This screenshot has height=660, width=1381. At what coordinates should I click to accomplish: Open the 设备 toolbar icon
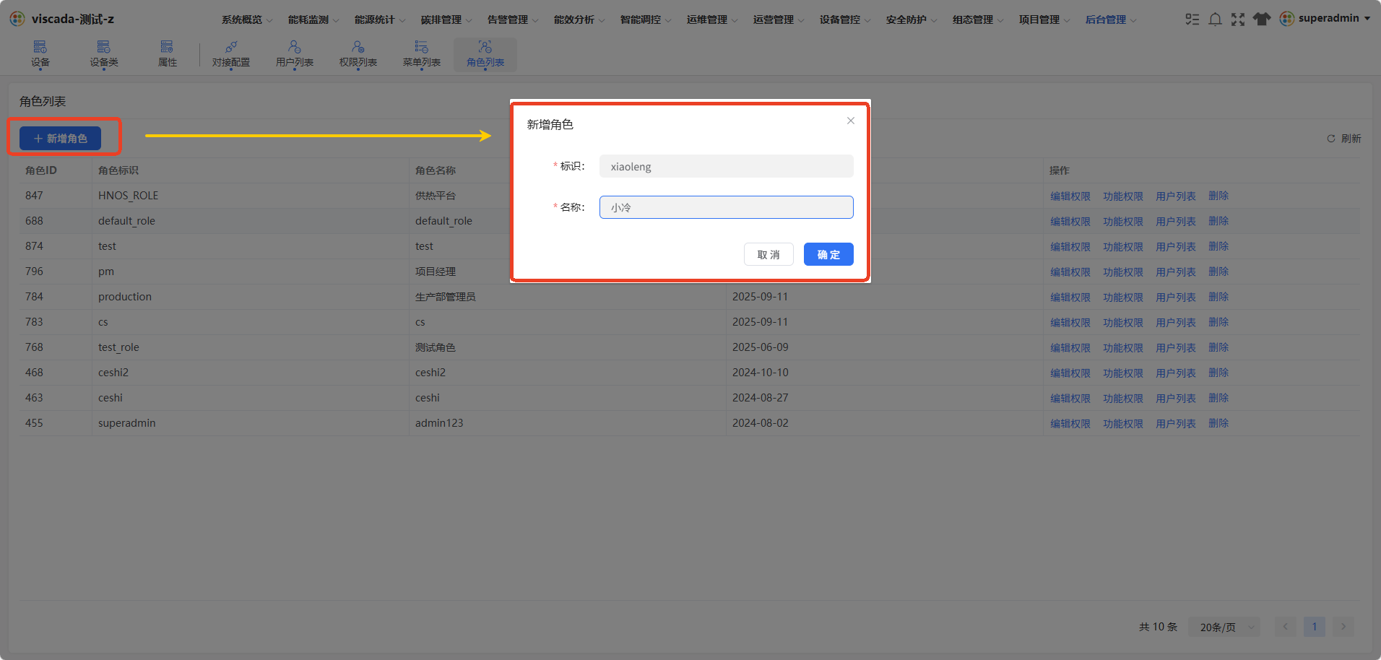tap(40, 54)
